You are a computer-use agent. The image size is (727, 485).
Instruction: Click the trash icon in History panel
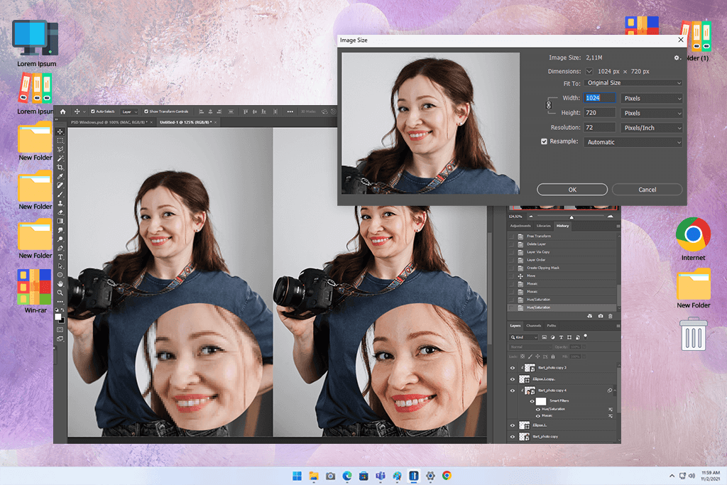pos(611,316)
